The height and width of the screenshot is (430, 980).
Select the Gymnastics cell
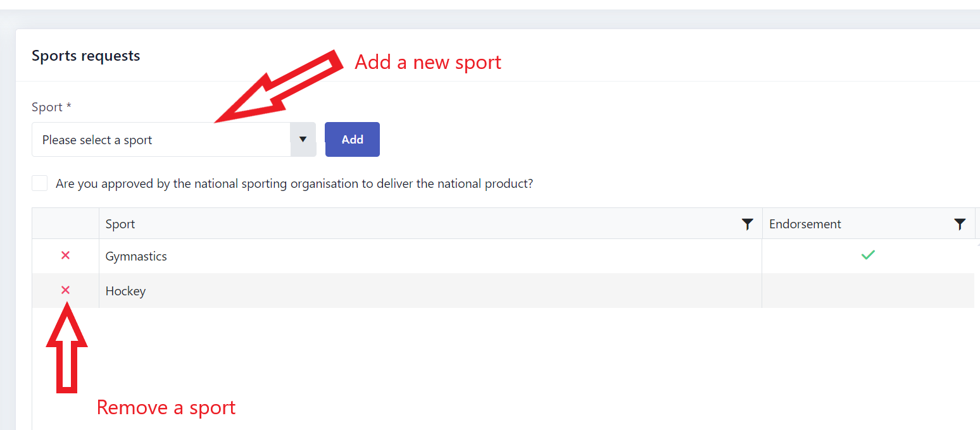tap(430, 256)
